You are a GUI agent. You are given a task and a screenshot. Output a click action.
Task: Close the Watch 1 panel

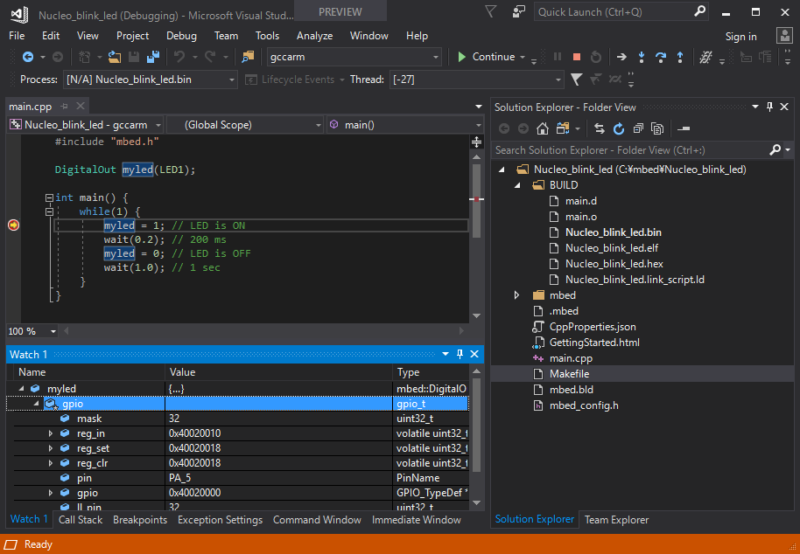pyautogui.click(x=474, y=354)
